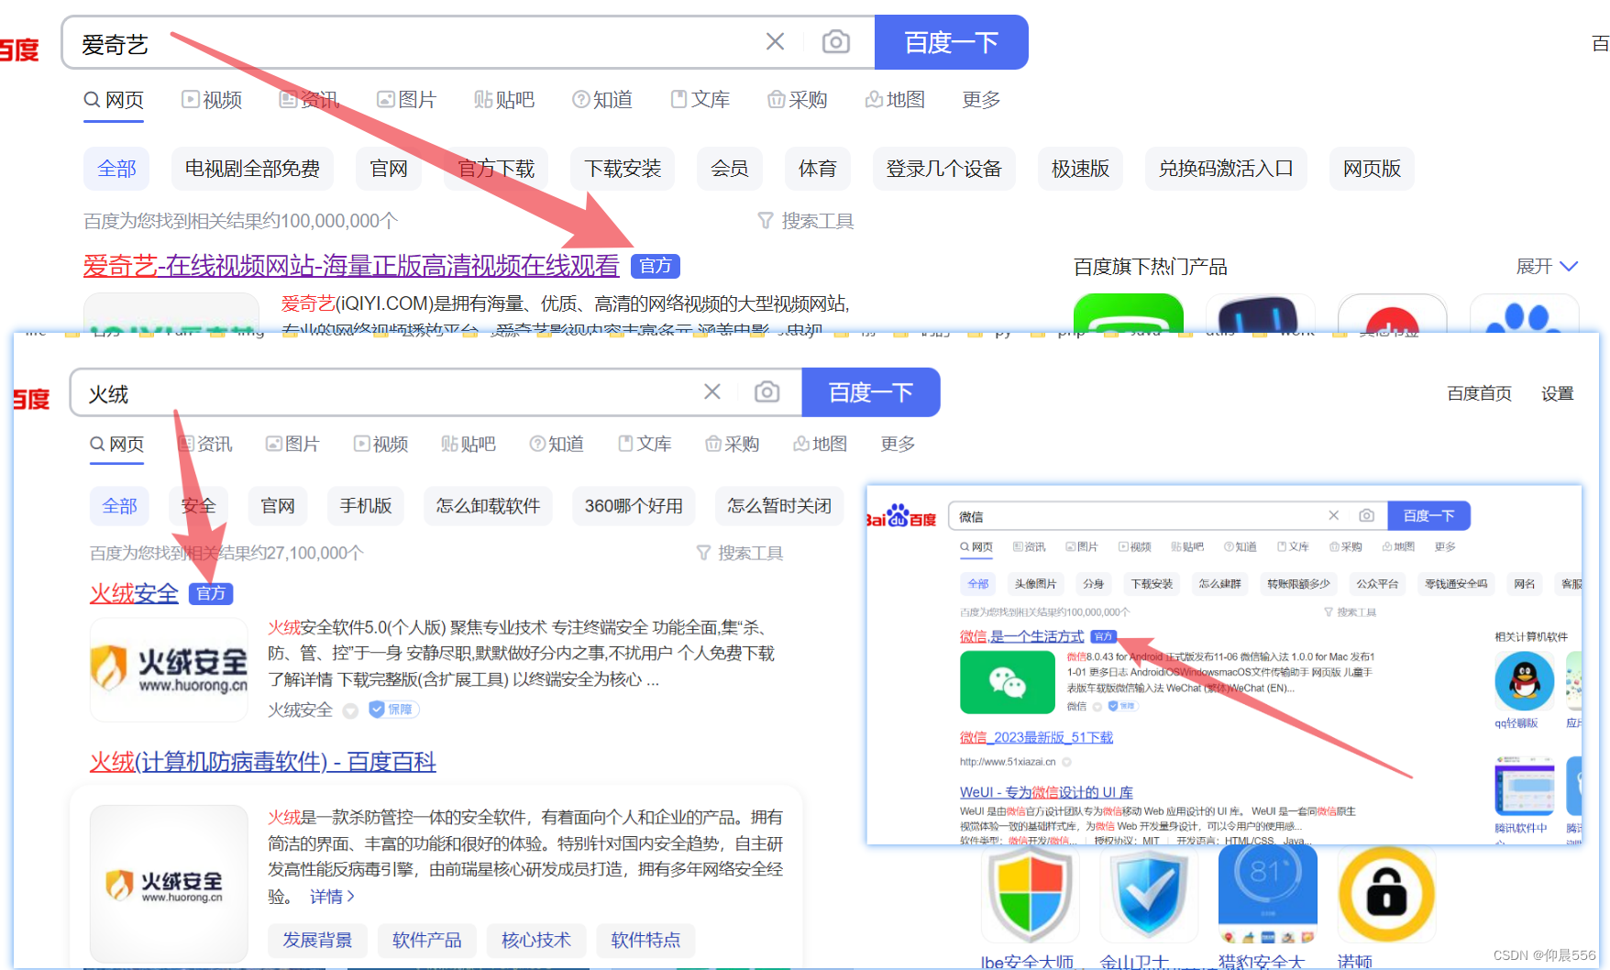This screenshot has height=970, width=1610.
Task: Open 微信_2023最新版_51下载 link
Action: (1036, 737)
